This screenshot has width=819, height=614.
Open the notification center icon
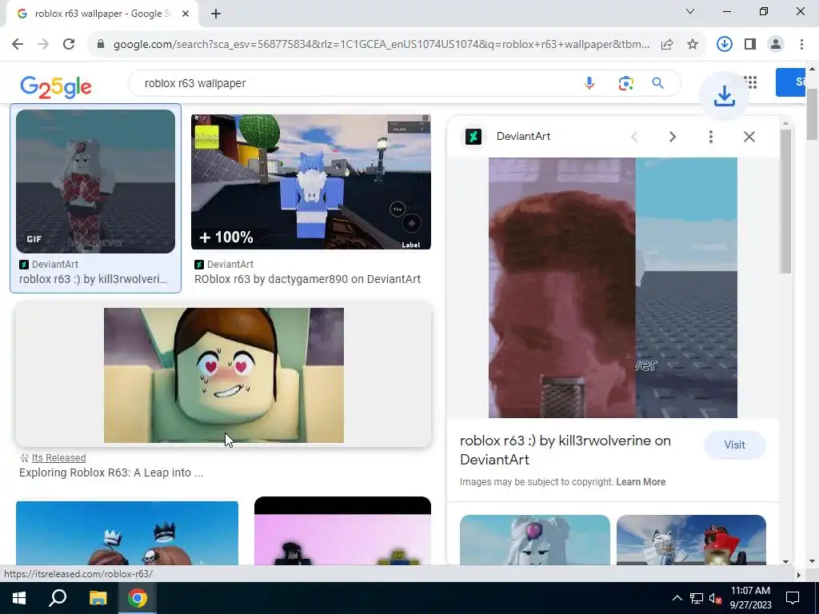tap(793, 598)
